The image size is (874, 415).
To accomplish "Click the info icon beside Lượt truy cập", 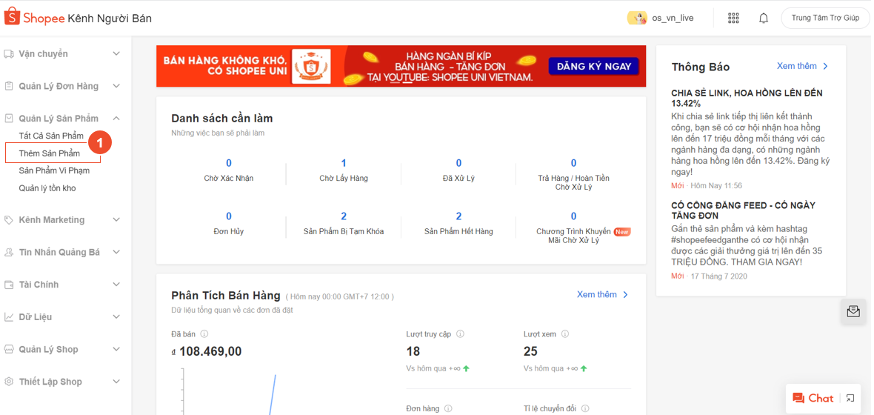I will tap(461, 334).
